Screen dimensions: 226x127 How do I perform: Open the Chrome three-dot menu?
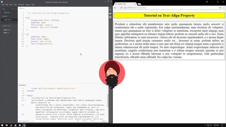[x=224, y=8]
